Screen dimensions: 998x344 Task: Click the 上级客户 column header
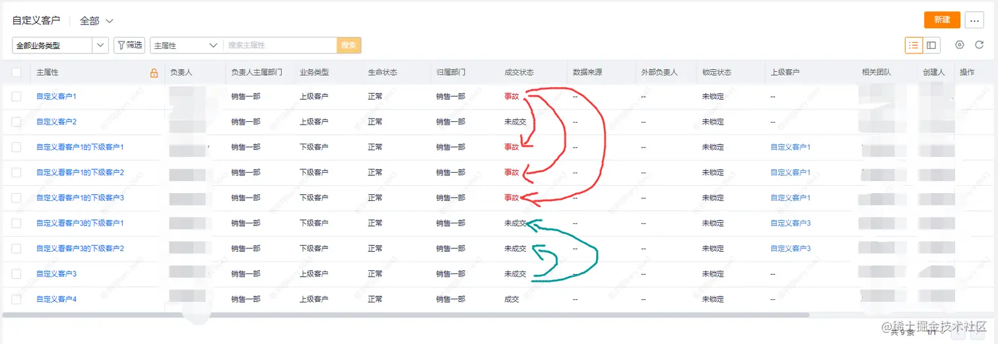(x=785, y=72)
